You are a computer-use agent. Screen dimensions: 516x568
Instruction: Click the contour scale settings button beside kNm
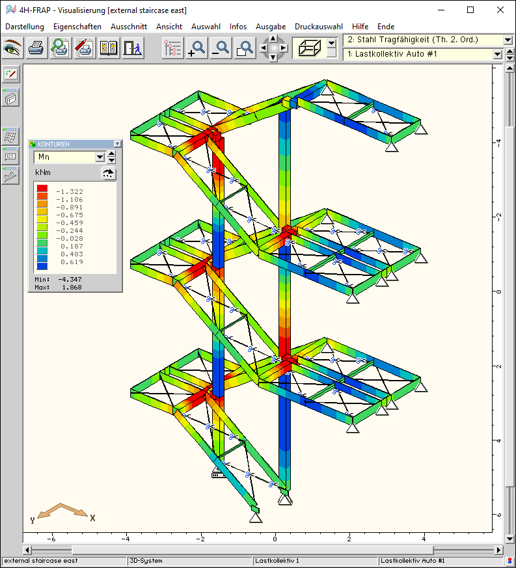tap(107, 173)
